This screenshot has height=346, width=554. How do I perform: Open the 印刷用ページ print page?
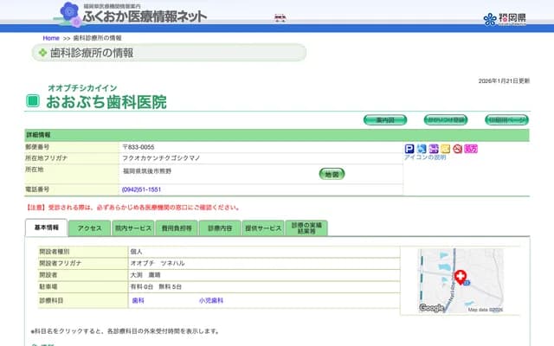(x=506, y=119)
